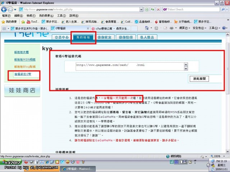This screenshot has width=230, height=172.
Task: Switch to the i-Part愛情公寓 browser tab
Action: (111, 29)
